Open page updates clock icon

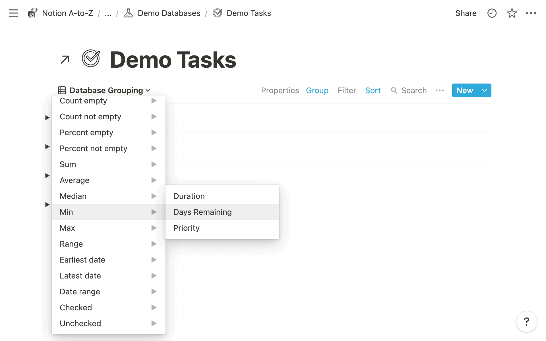tap(492, 13)
